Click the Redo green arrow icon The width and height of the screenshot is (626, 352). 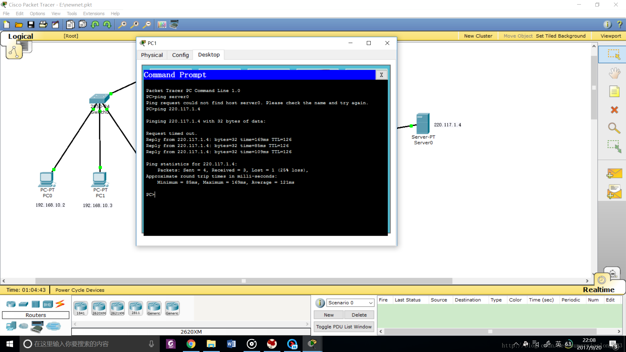pyautogui.click(x=107, y=24)
